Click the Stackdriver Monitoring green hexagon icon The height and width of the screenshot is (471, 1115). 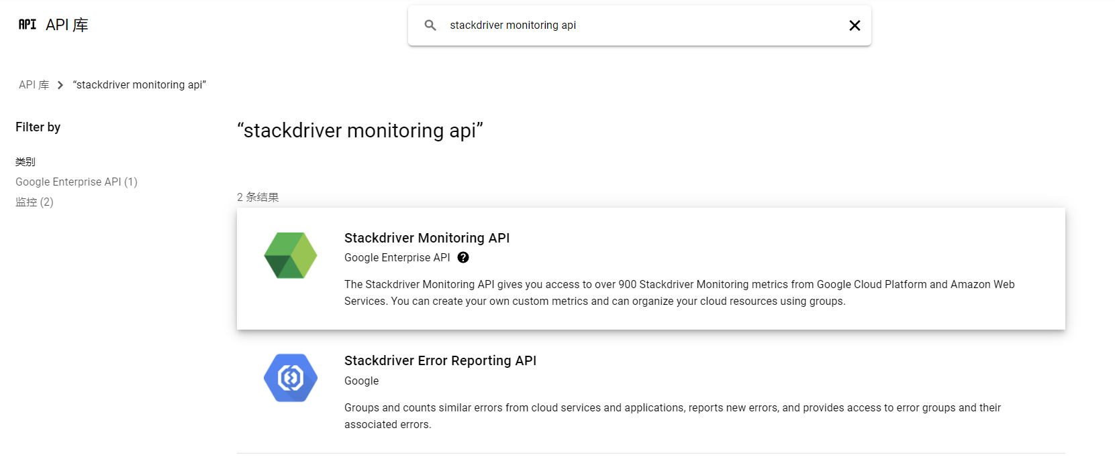[x=291, y=255]
